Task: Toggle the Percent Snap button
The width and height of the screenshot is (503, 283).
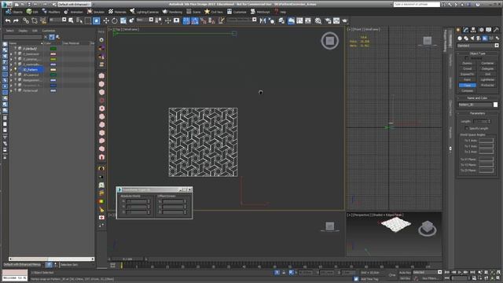Action: click(x=203, y=20)
